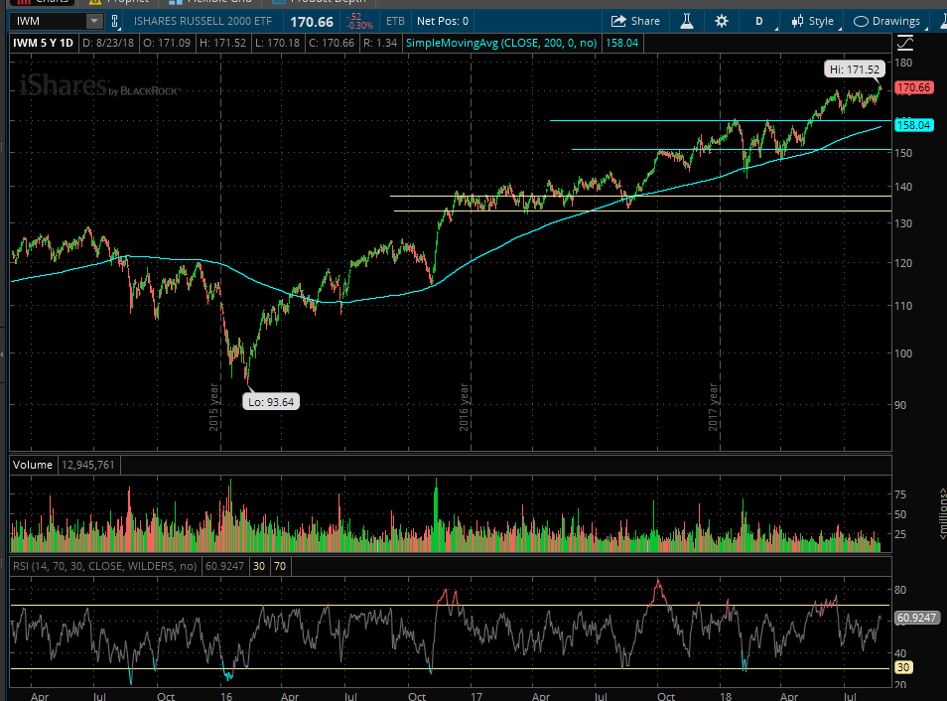Click the 100 price axis label
Image resolution: width=947 pixels, height=701 pixels.
(x=904, y=353)
